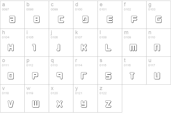
Task: Click the x glyph cell 0120
Action: coord(61,98)
